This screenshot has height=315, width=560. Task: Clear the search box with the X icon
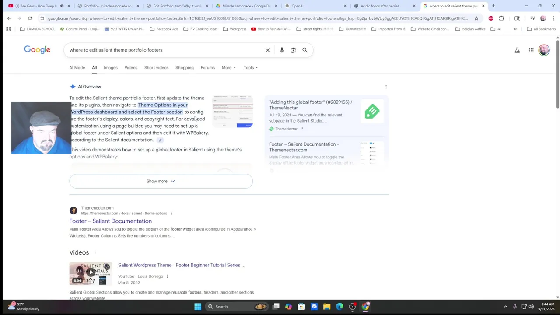[268, 50]
